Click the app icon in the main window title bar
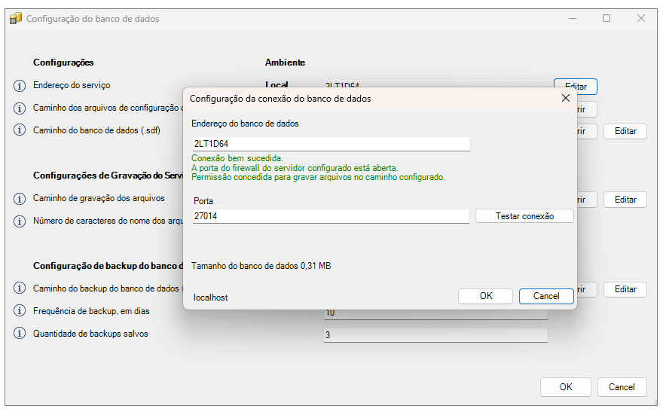This screenshot has height=412, width=663. tap(16, 19)
